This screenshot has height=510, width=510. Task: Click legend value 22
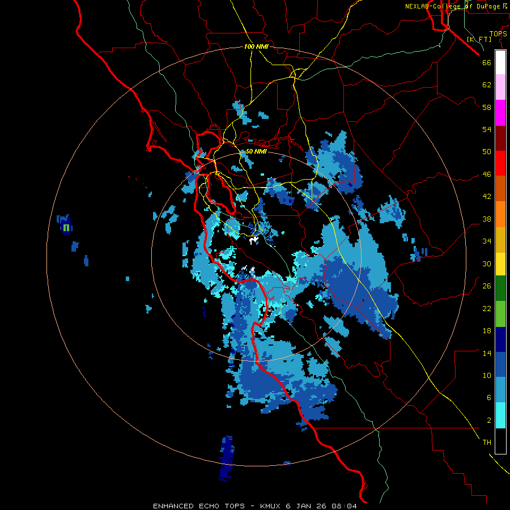pyautogui.click(x=487, y=309)
